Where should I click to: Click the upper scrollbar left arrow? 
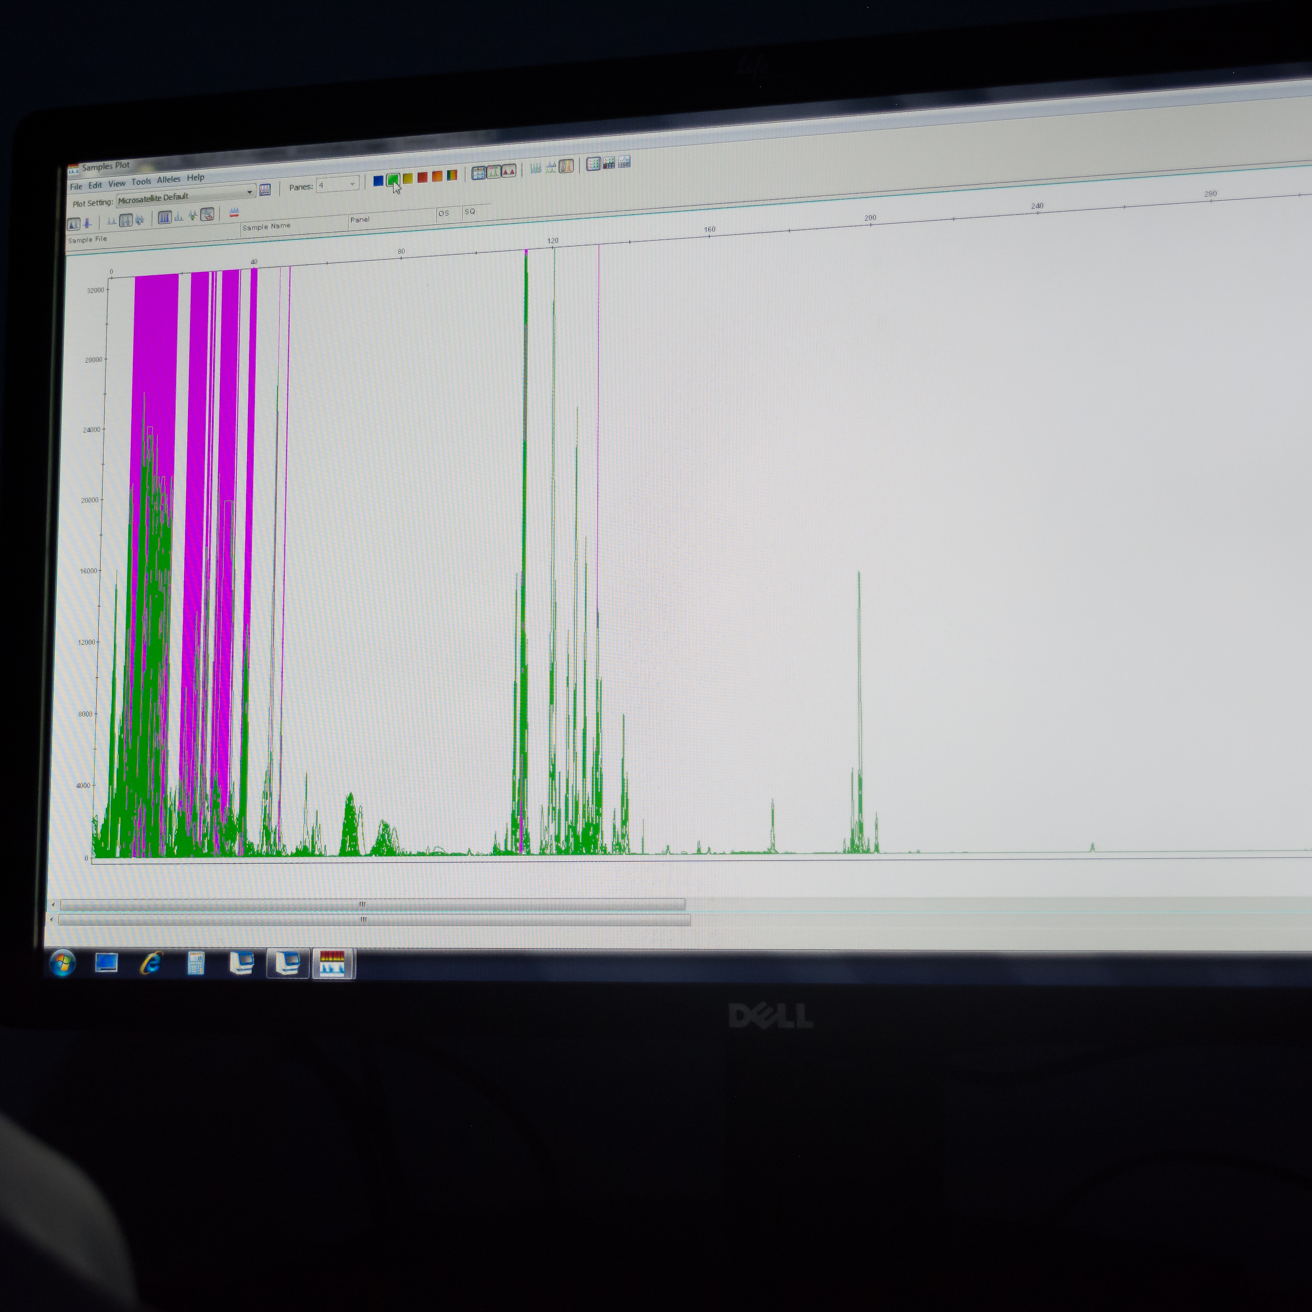[x=54, y=905]
